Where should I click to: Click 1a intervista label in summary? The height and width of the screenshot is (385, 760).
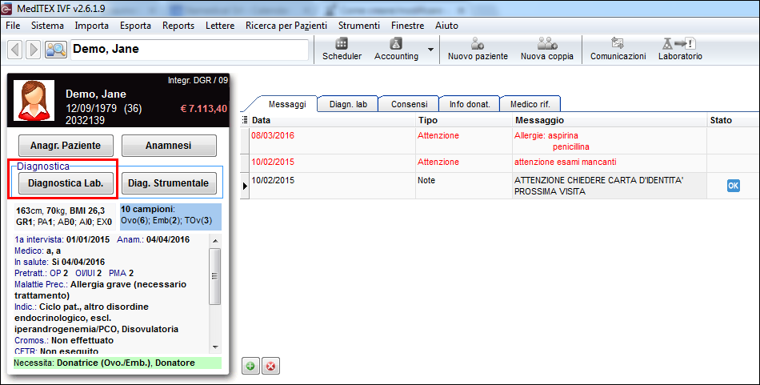(38, 239)
